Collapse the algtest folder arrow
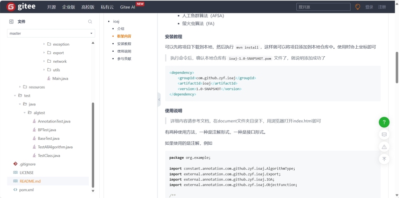Image resolution: width=399 pixels, height=198 pixels. click(x=24, y=113)
